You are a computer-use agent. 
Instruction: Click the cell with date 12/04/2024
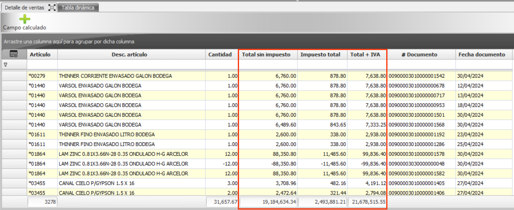coord(470,86)
